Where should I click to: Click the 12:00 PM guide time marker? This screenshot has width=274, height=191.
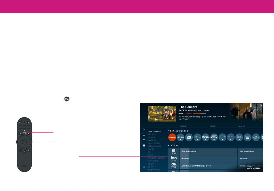pyautogui.click(x=242, y=126)
